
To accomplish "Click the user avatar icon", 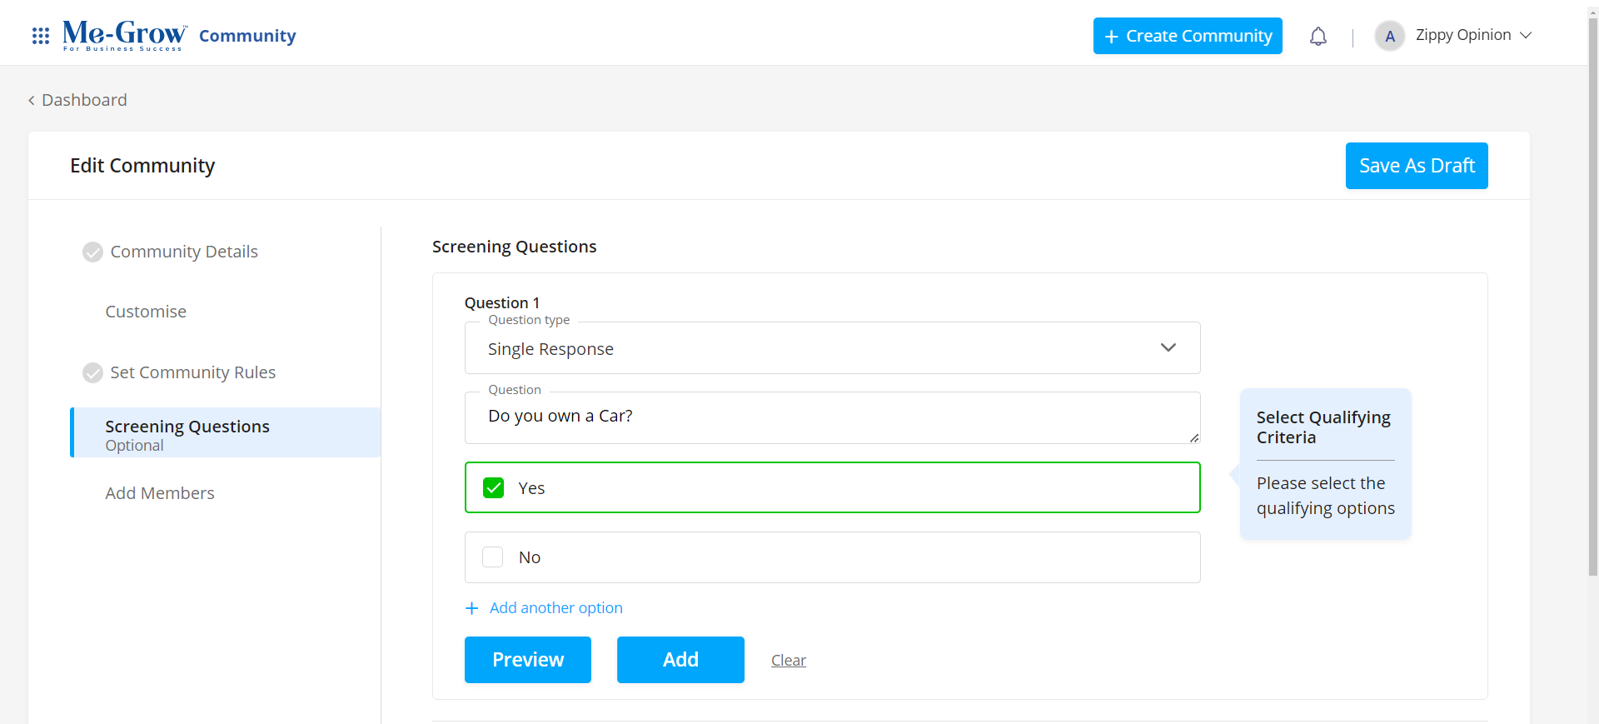I will pyautogui.click(x=1389, y=36).
